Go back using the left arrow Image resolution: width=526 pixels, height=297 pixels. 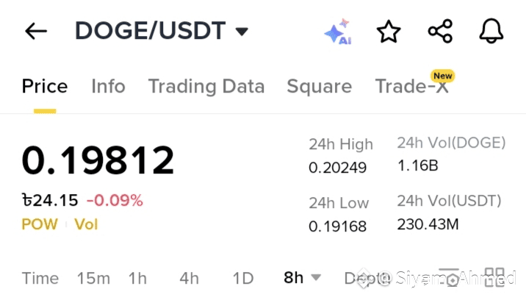[36, 31]
